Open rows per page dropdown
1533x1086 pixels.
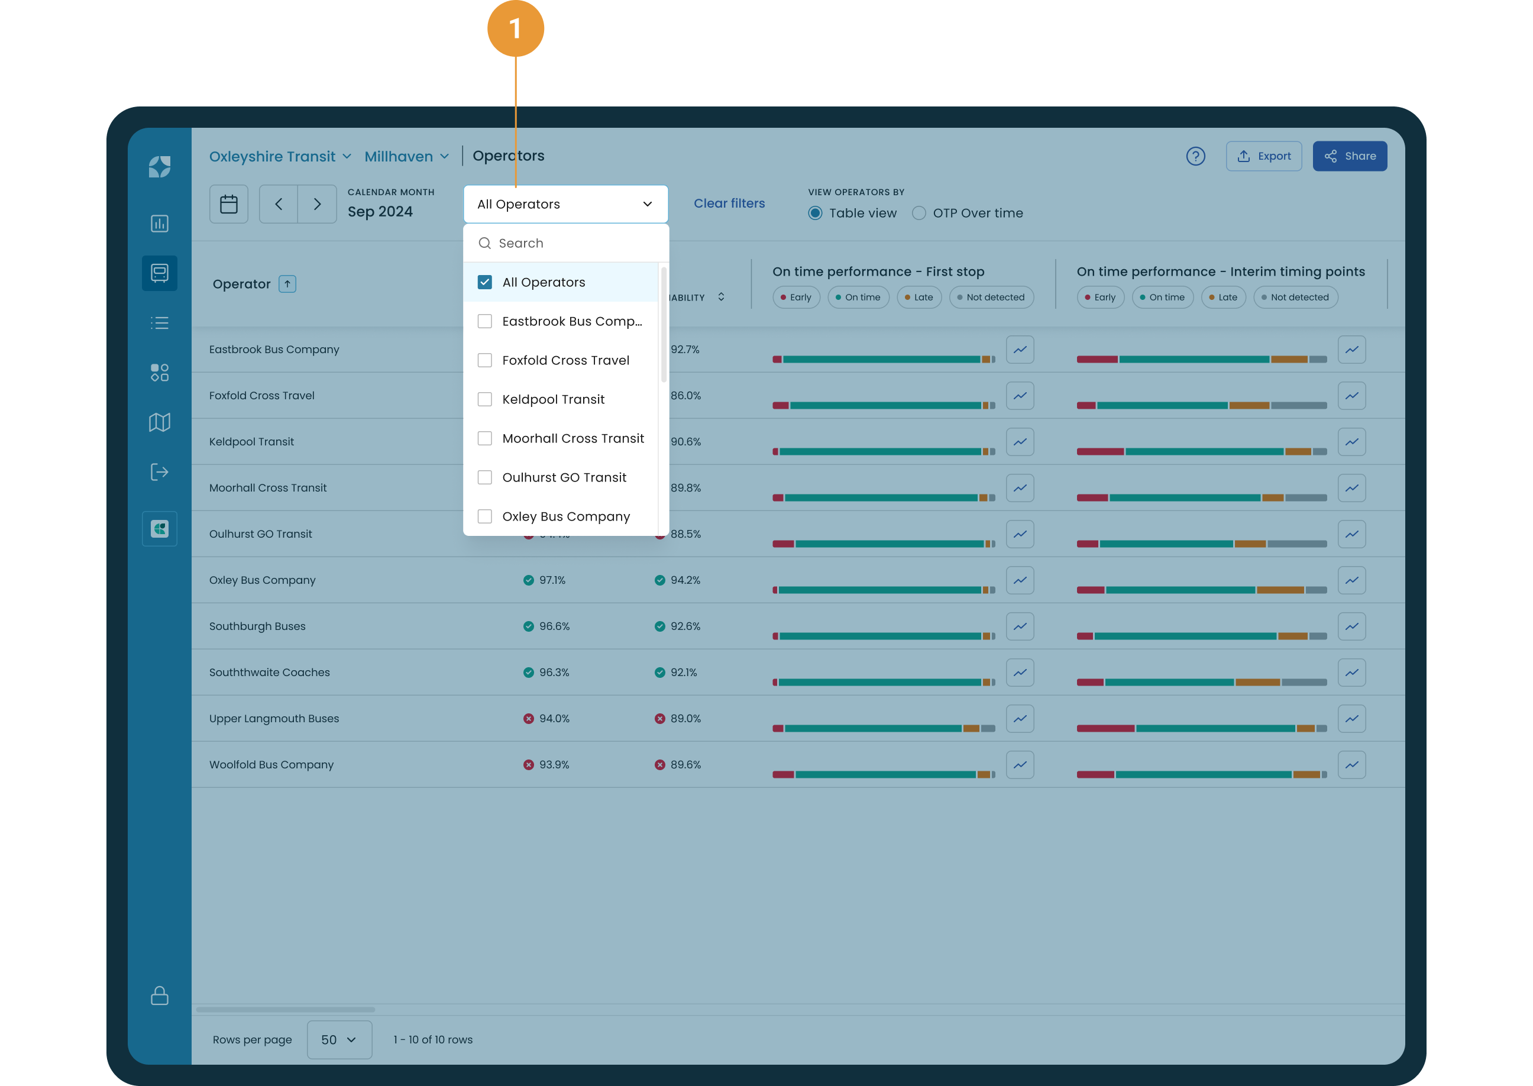(339, 1039)
